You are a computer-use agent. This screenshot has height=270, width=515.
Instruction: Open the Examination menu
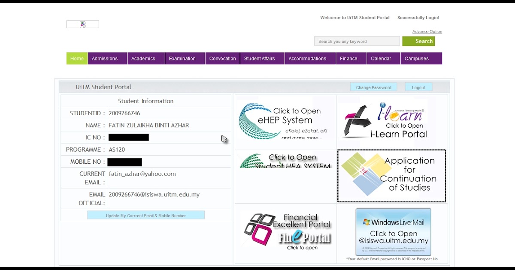(185, 58)
